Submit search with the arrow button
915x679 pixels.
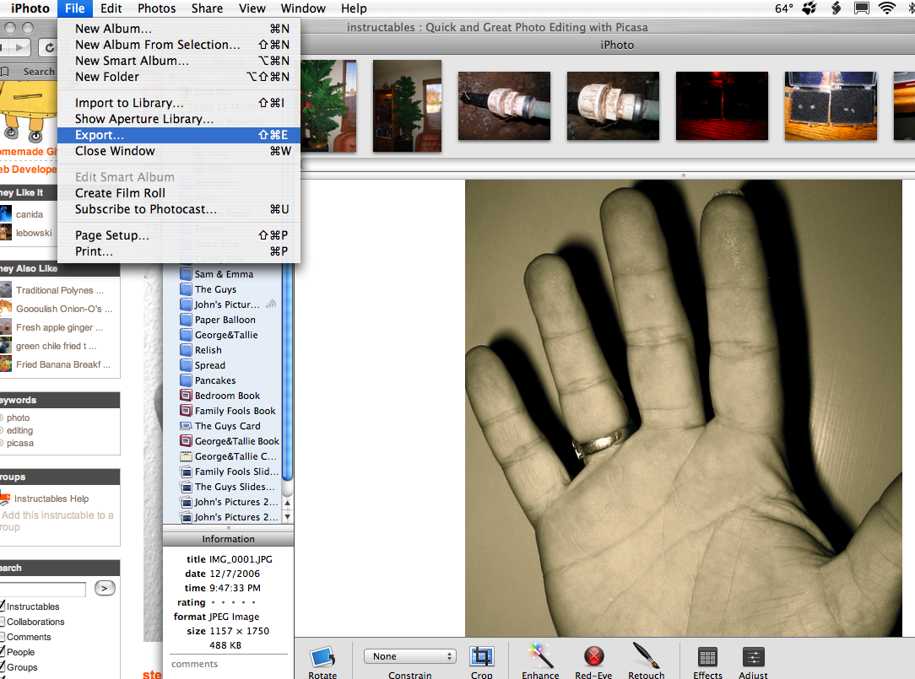point(105,588)
